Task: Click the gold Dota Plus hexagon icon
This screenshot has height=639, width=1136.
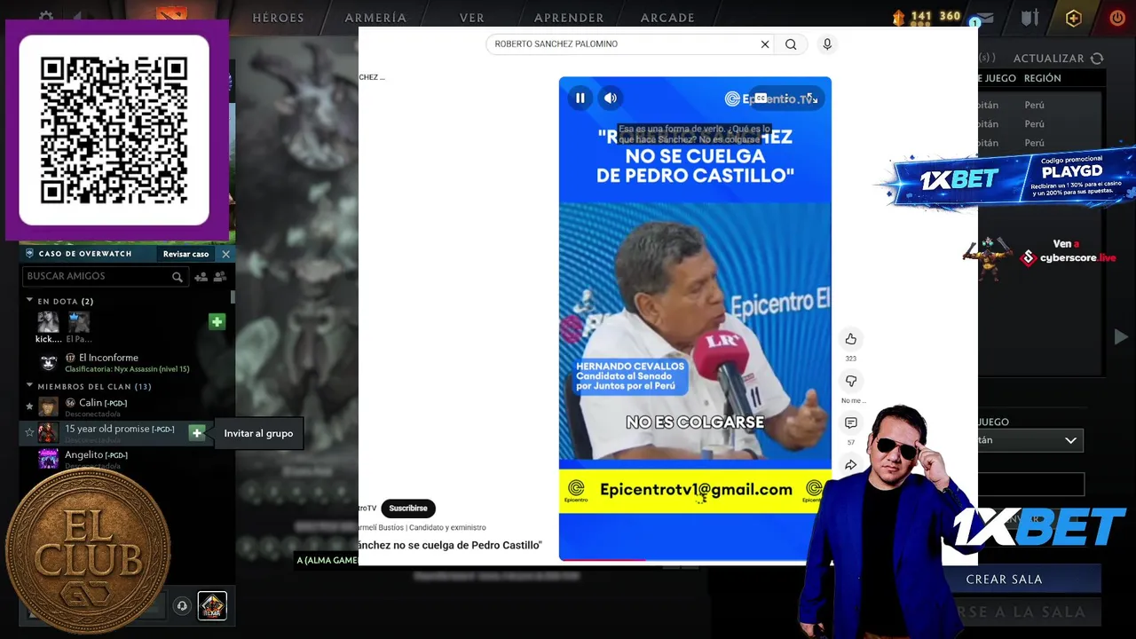Action: (1074, 18)
